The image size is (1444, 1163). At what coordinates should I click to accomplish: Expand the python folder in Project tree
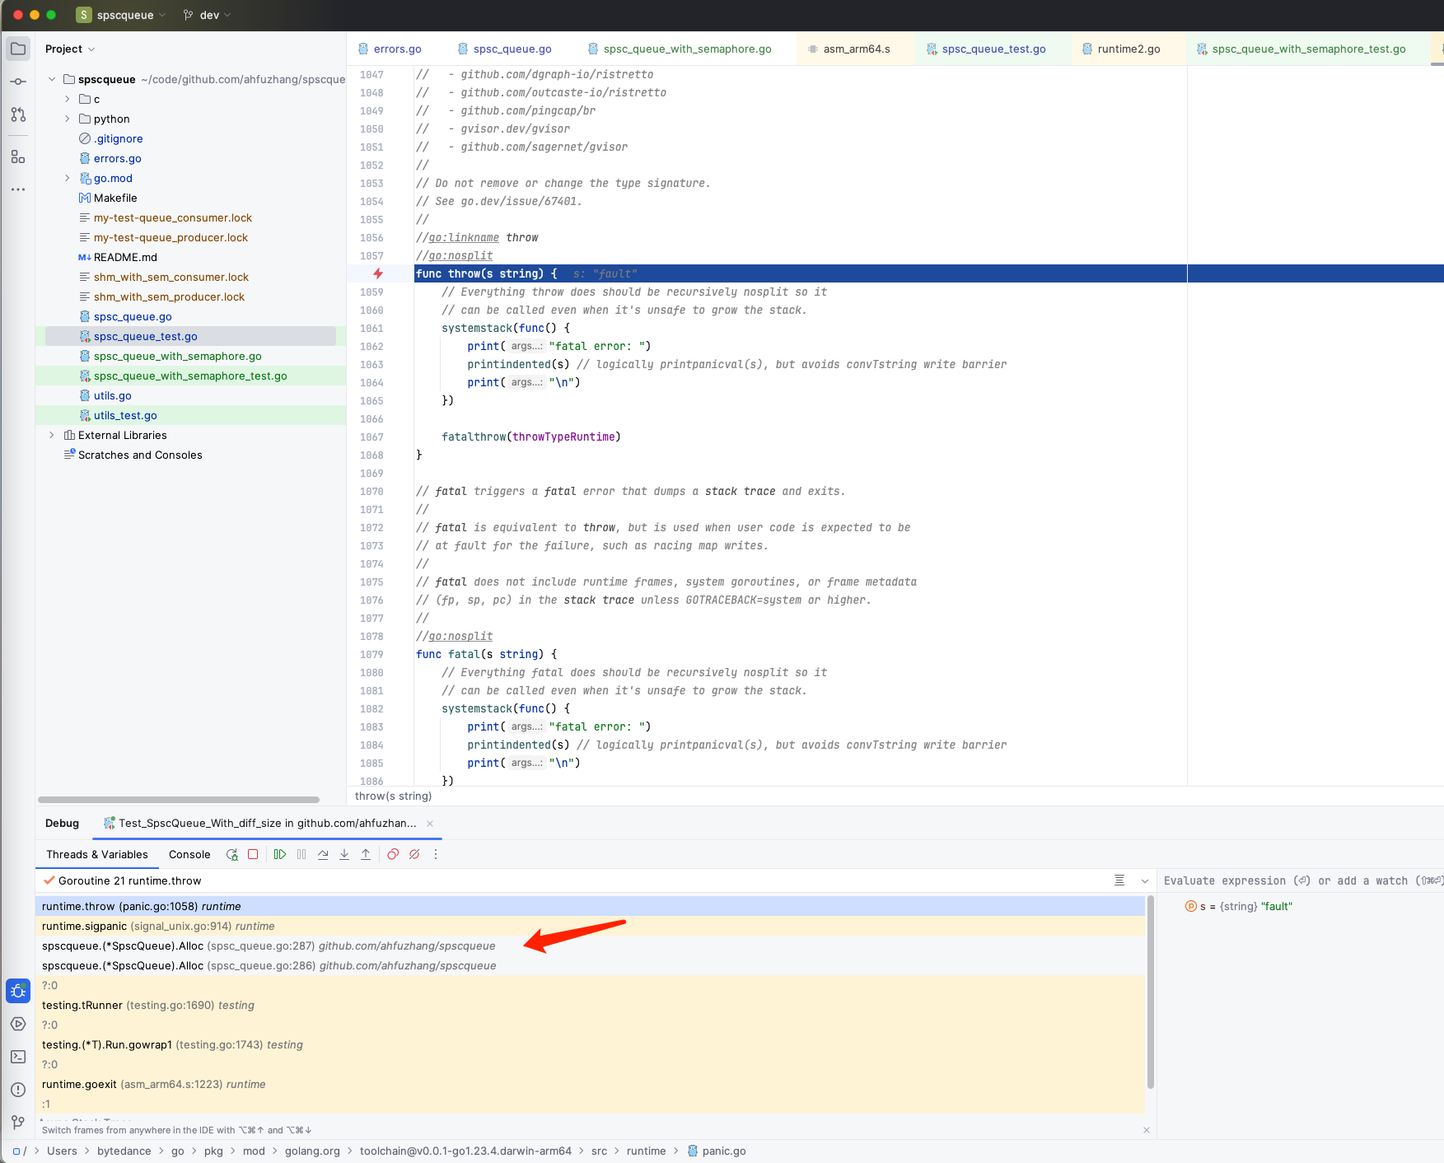[x=68, y=119]
